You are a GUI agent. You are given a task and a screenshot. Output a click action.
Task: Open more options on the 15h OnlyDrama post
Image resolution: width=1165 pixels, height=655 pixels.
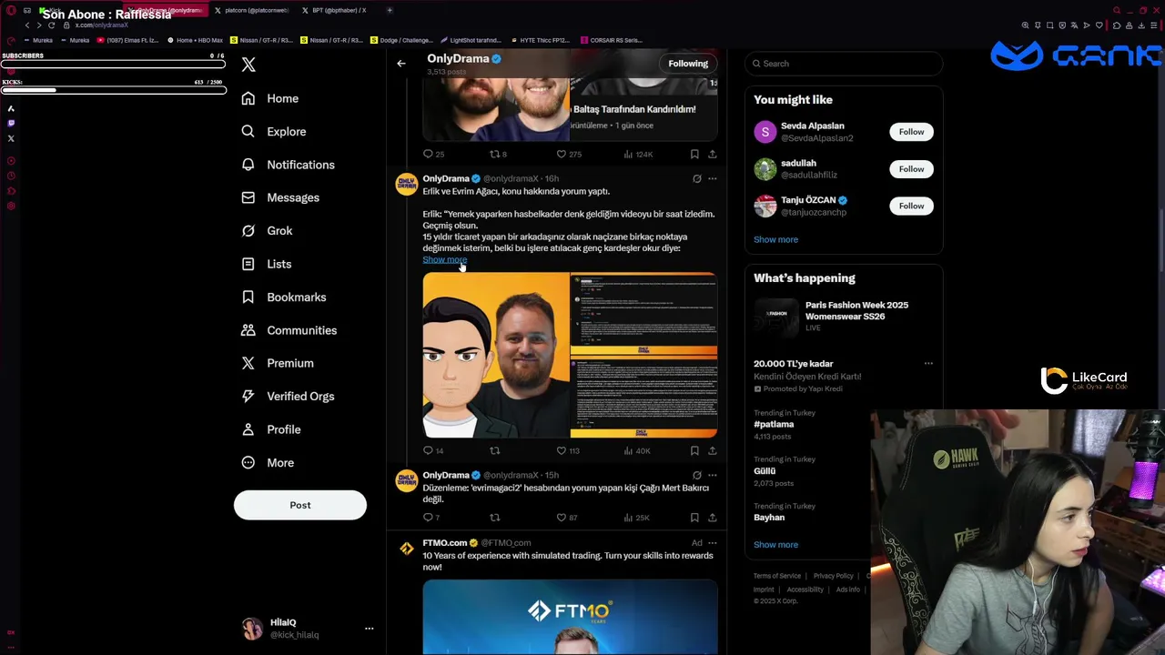(x=712, y=475)
